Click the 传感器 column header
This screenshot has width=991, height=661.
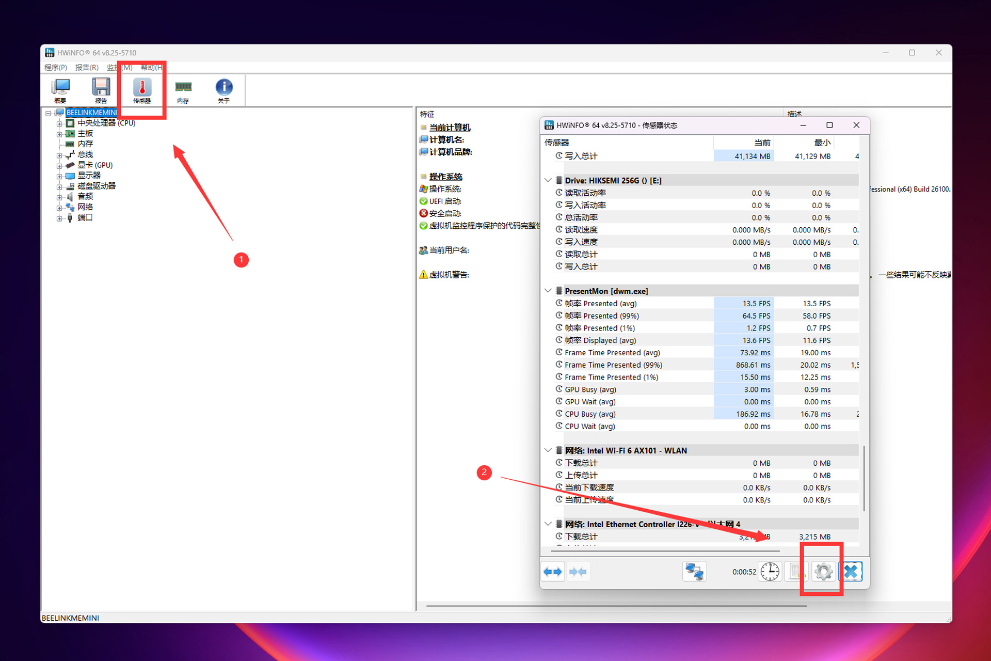627,143
